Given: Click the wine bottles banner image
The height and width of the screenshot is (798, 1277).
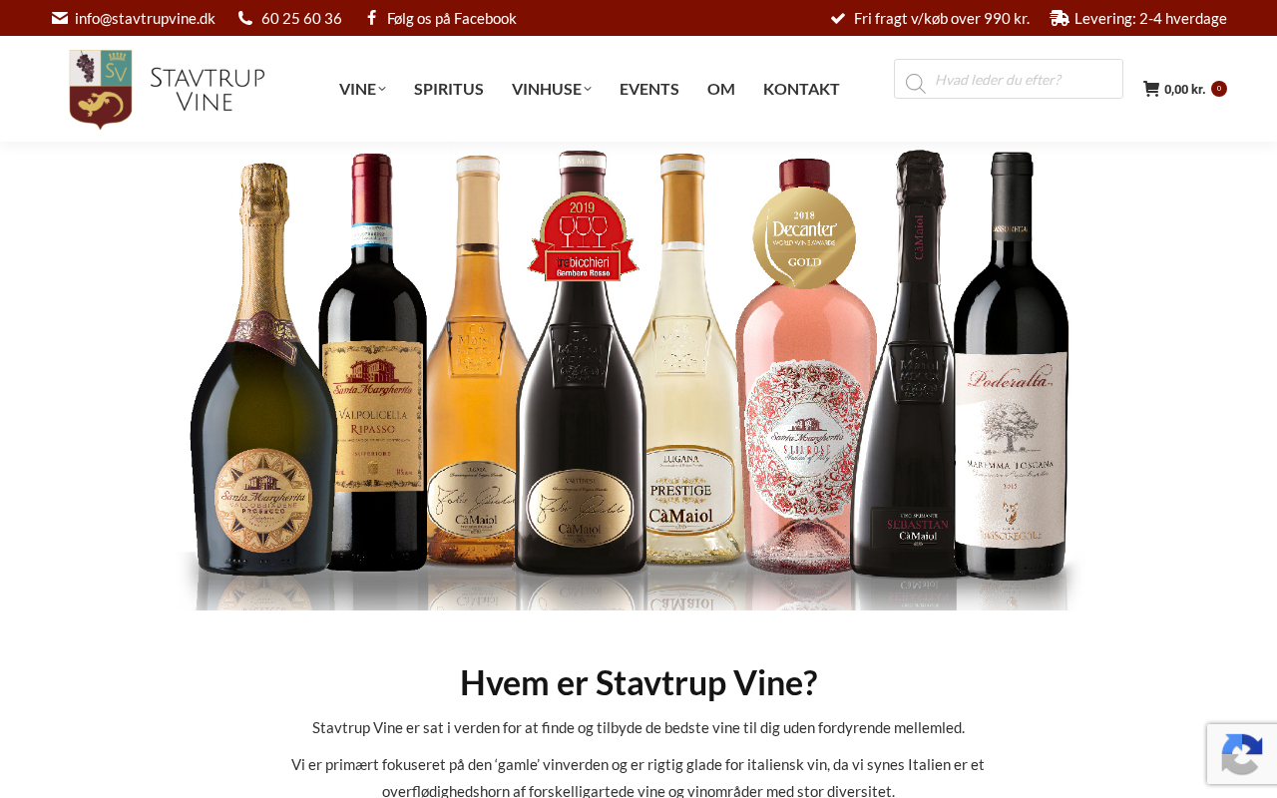Looking at the screenshot, I should pos(631,379).
